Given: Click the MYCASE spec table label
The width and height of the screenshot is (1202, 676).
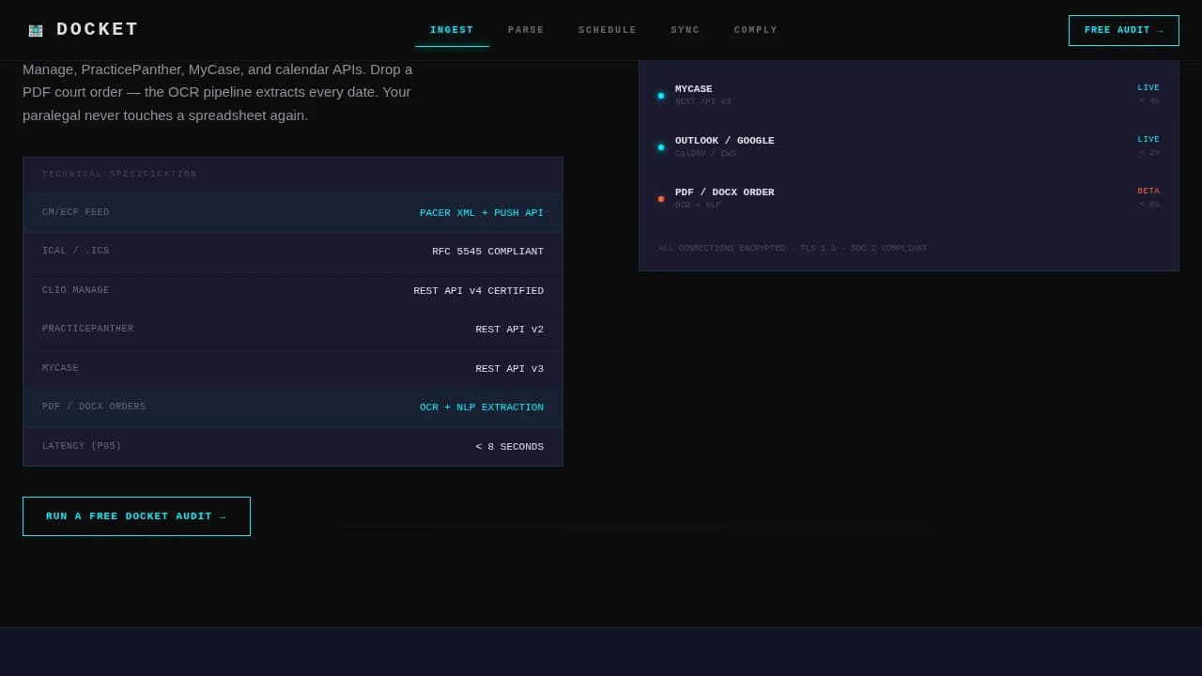Looking at the screenshot, I should (x=61, y=369).
